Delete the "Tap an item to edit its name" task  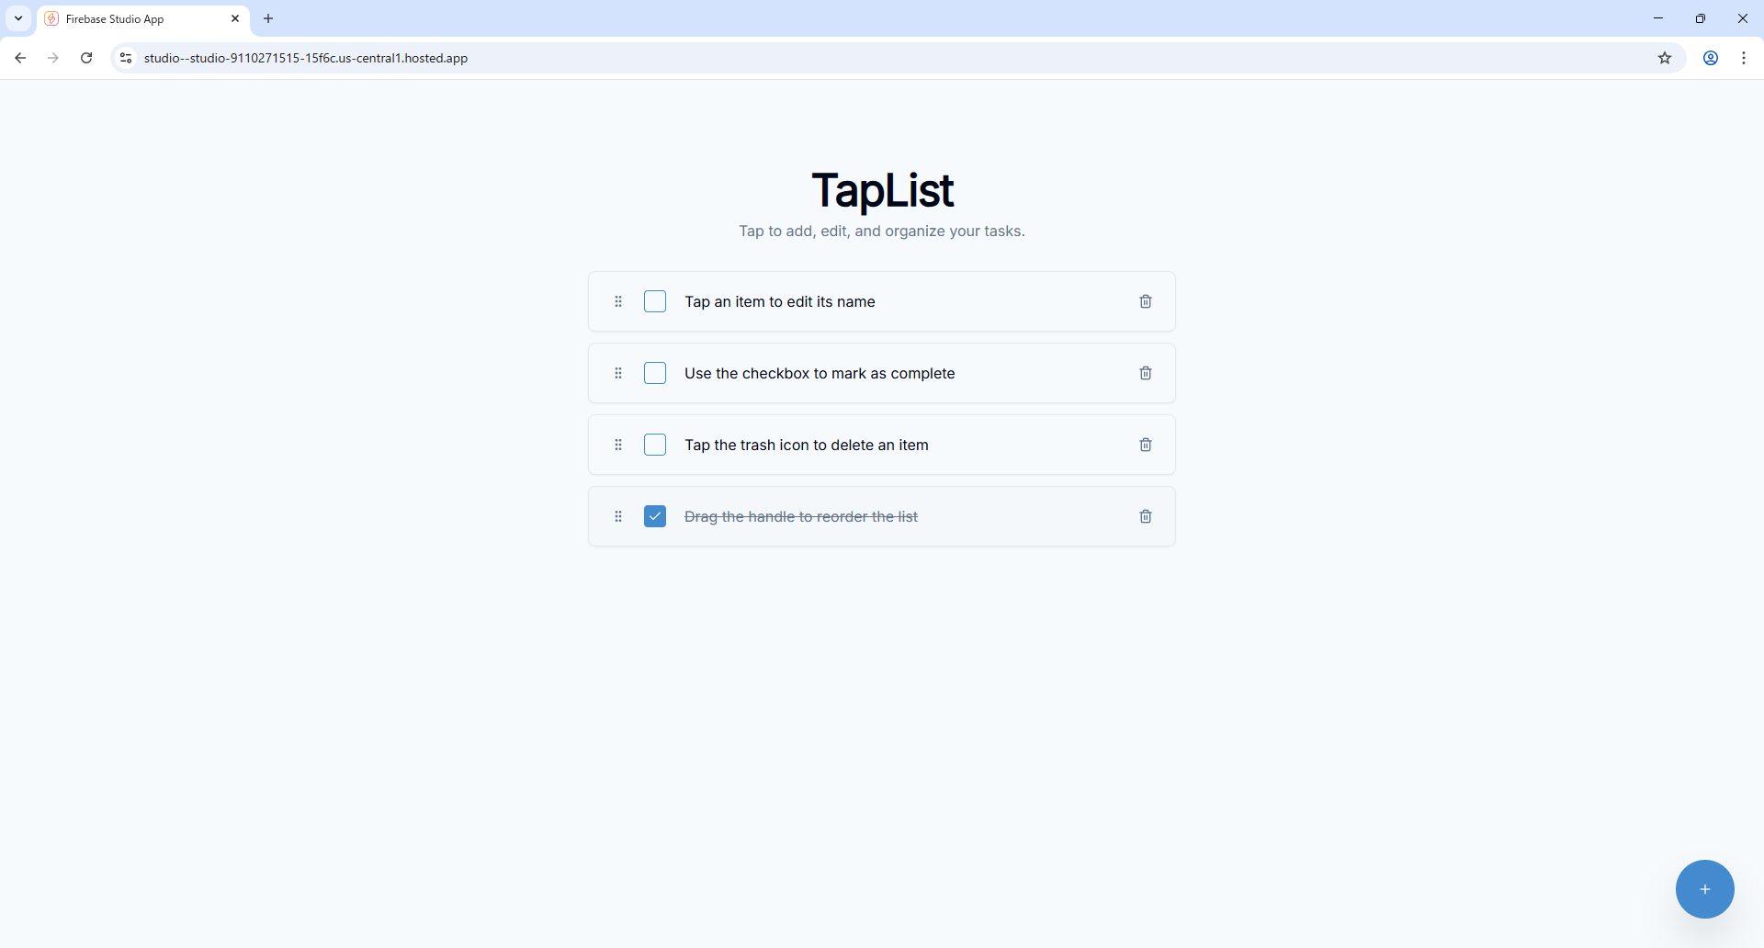pyautogui.click(x=1145, y=300)
